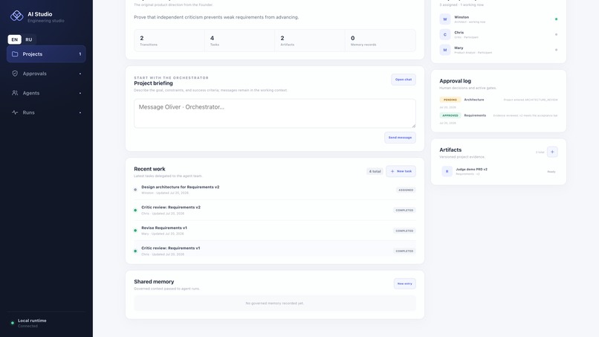Screen dimensions: 599x337
Task: Open Revise Requirements v1 task
Action: [275, 231]
